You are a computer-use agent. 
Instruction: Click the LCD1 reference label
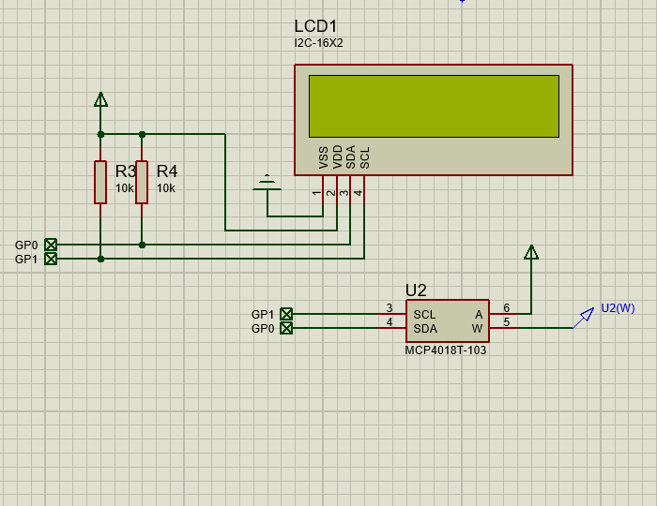(315, 26)
